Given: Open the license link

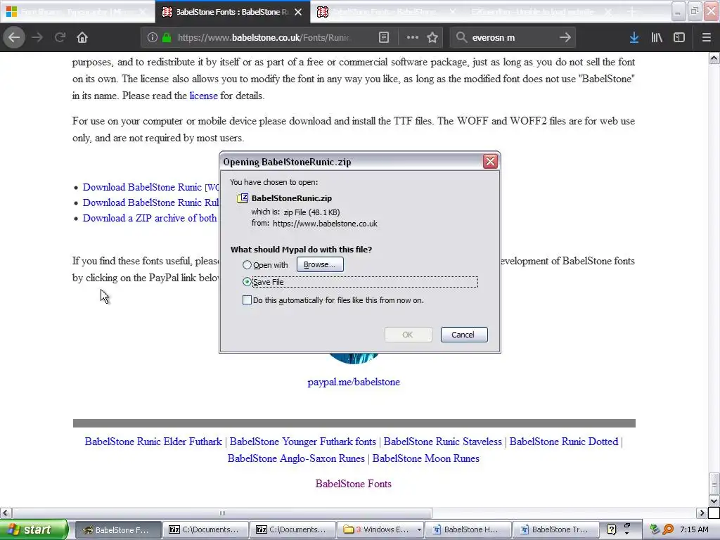Looking at the screenshot, I should [x=203, y=96].
